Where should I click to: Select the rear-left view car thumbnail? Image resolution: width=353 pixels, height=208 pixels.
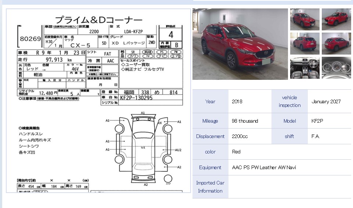[305, 44]
